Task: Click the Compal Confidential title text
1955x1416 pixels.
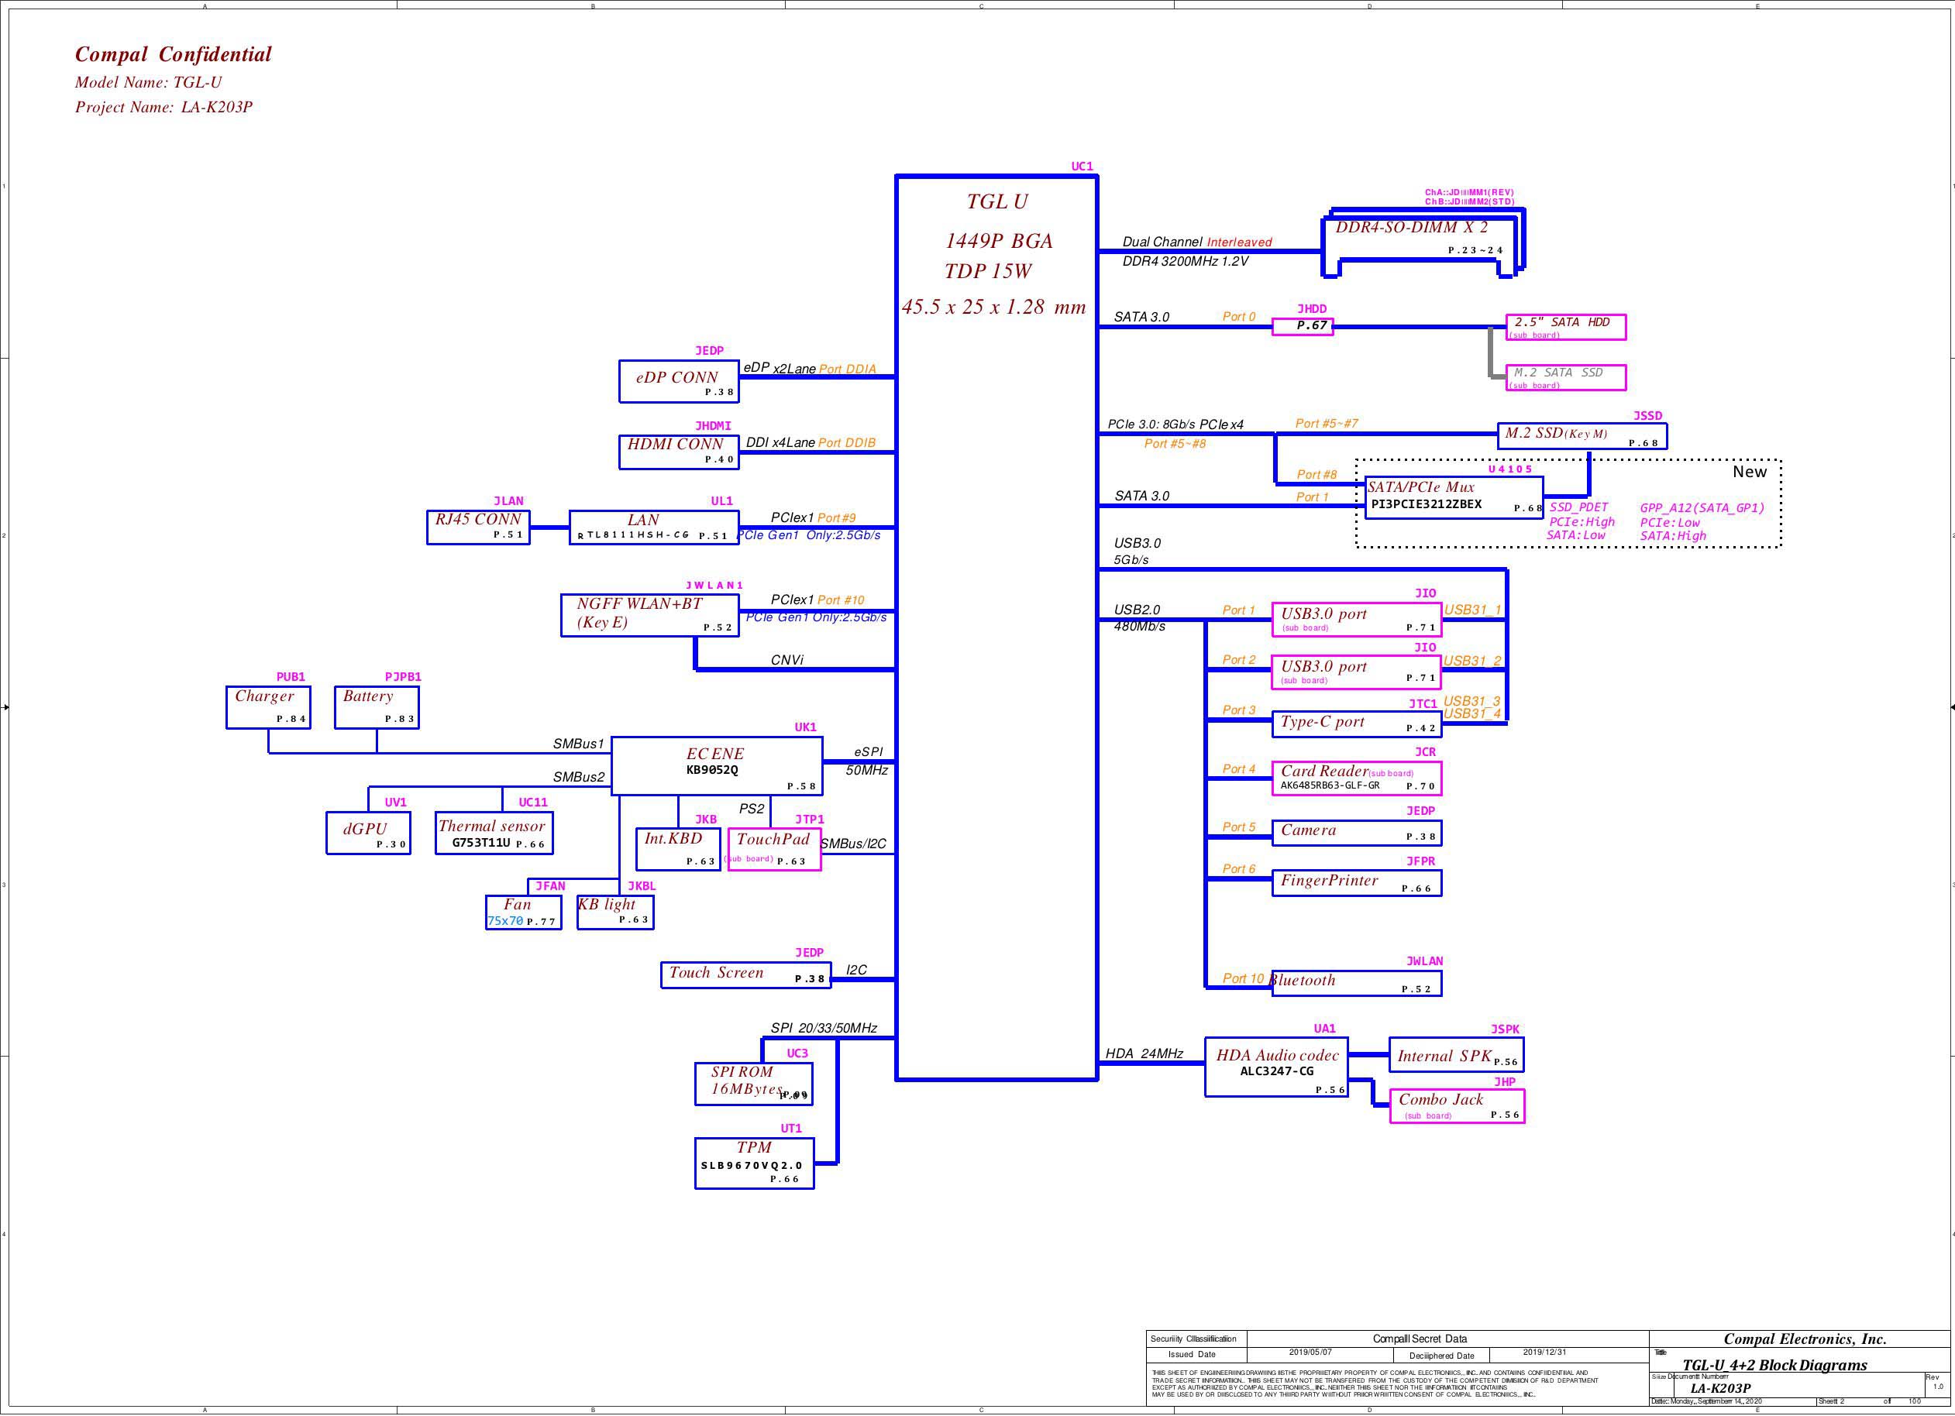Action: [x=174, y=55]
